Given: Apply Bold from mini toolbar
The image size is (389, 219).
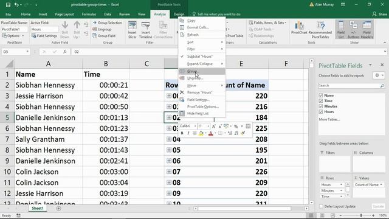Looking at the screenshot, I should click(182, 133).
